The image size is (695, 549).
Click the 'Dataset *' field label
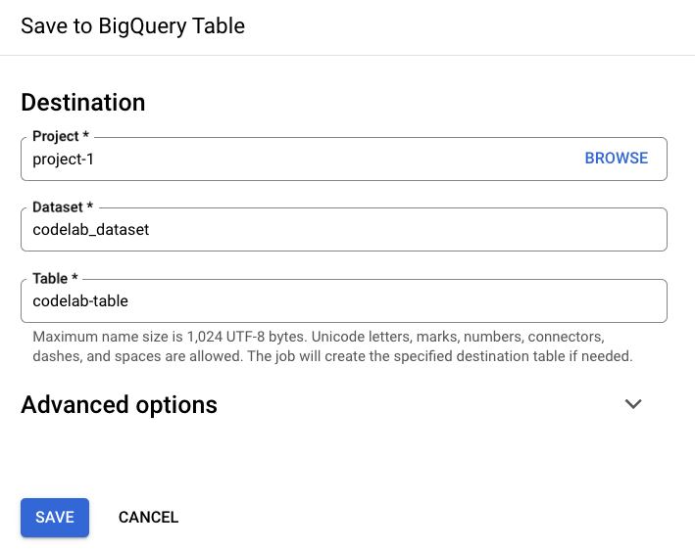point(62,207)
